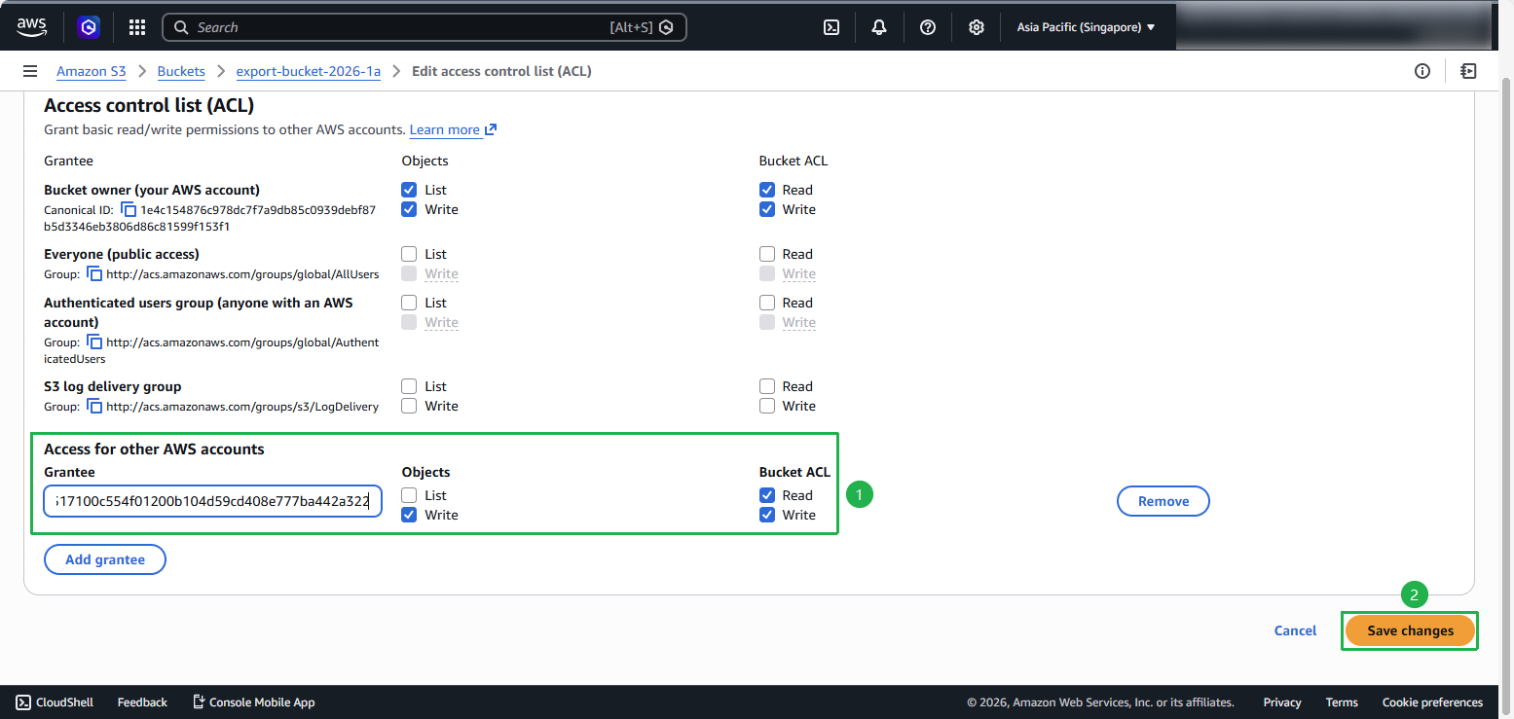The height and width of the screenshot is (719, 1514).
Task: Click the 'Access control list (ACL)' heading
Action: (x=149, y=105)
